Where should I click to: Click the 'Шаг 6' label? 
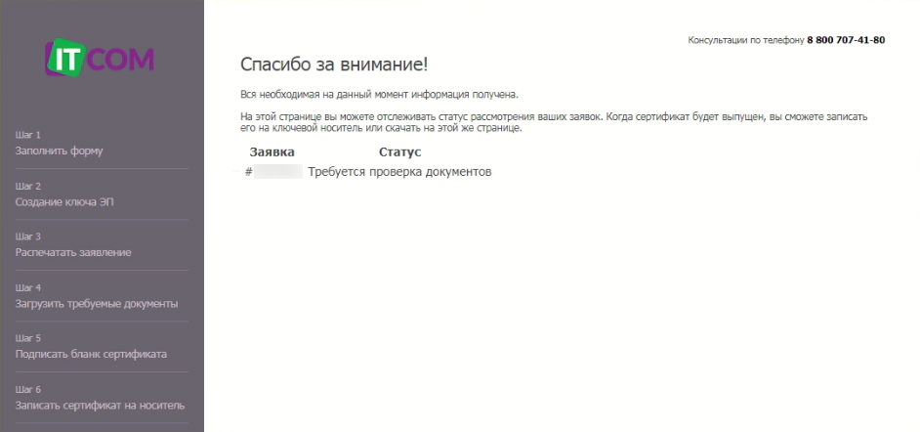[x=28, y=389]
